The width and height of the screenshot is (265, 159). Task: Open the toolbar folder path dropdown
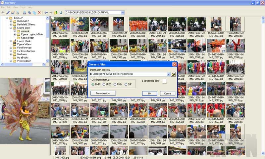coord(123,13)
